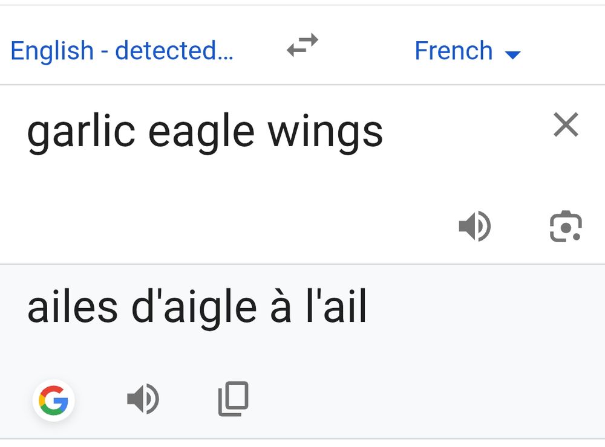Click the camera translate icon
Image resolution: width=605 pixels, height=447 pixels.
pyautogui.click(x=566, y=228)
